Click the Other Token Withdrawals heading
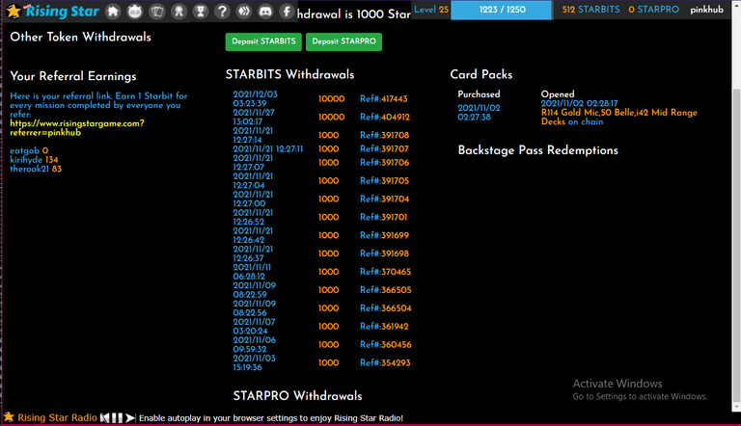741x426 pixels. pos(80,37)
